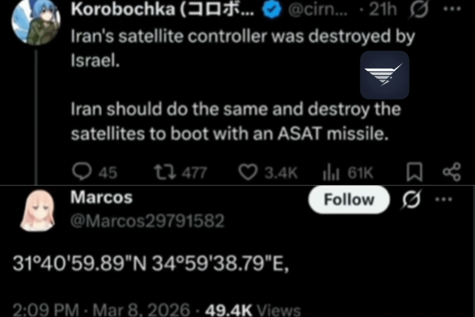The height and width of the screenshot is (317, 475).
Task: Open the @Marcos29791582 handle
Action: tap(147, 220)
